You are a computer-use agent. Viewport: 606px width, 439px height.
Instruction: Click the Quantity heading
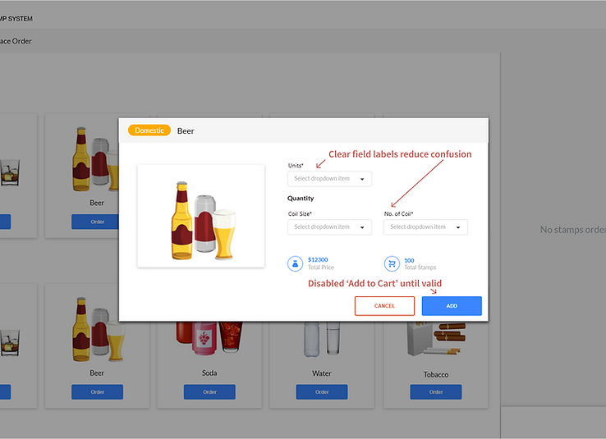pos(301,199)
